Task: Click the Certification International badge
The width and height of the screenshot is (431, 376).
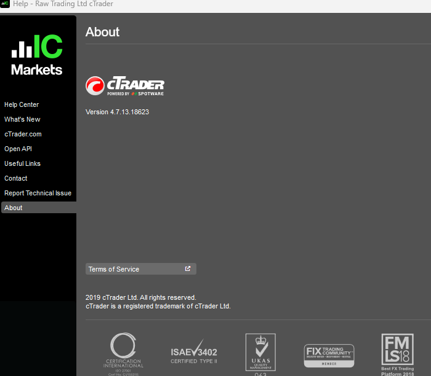Action: click(x=123, y=354)
